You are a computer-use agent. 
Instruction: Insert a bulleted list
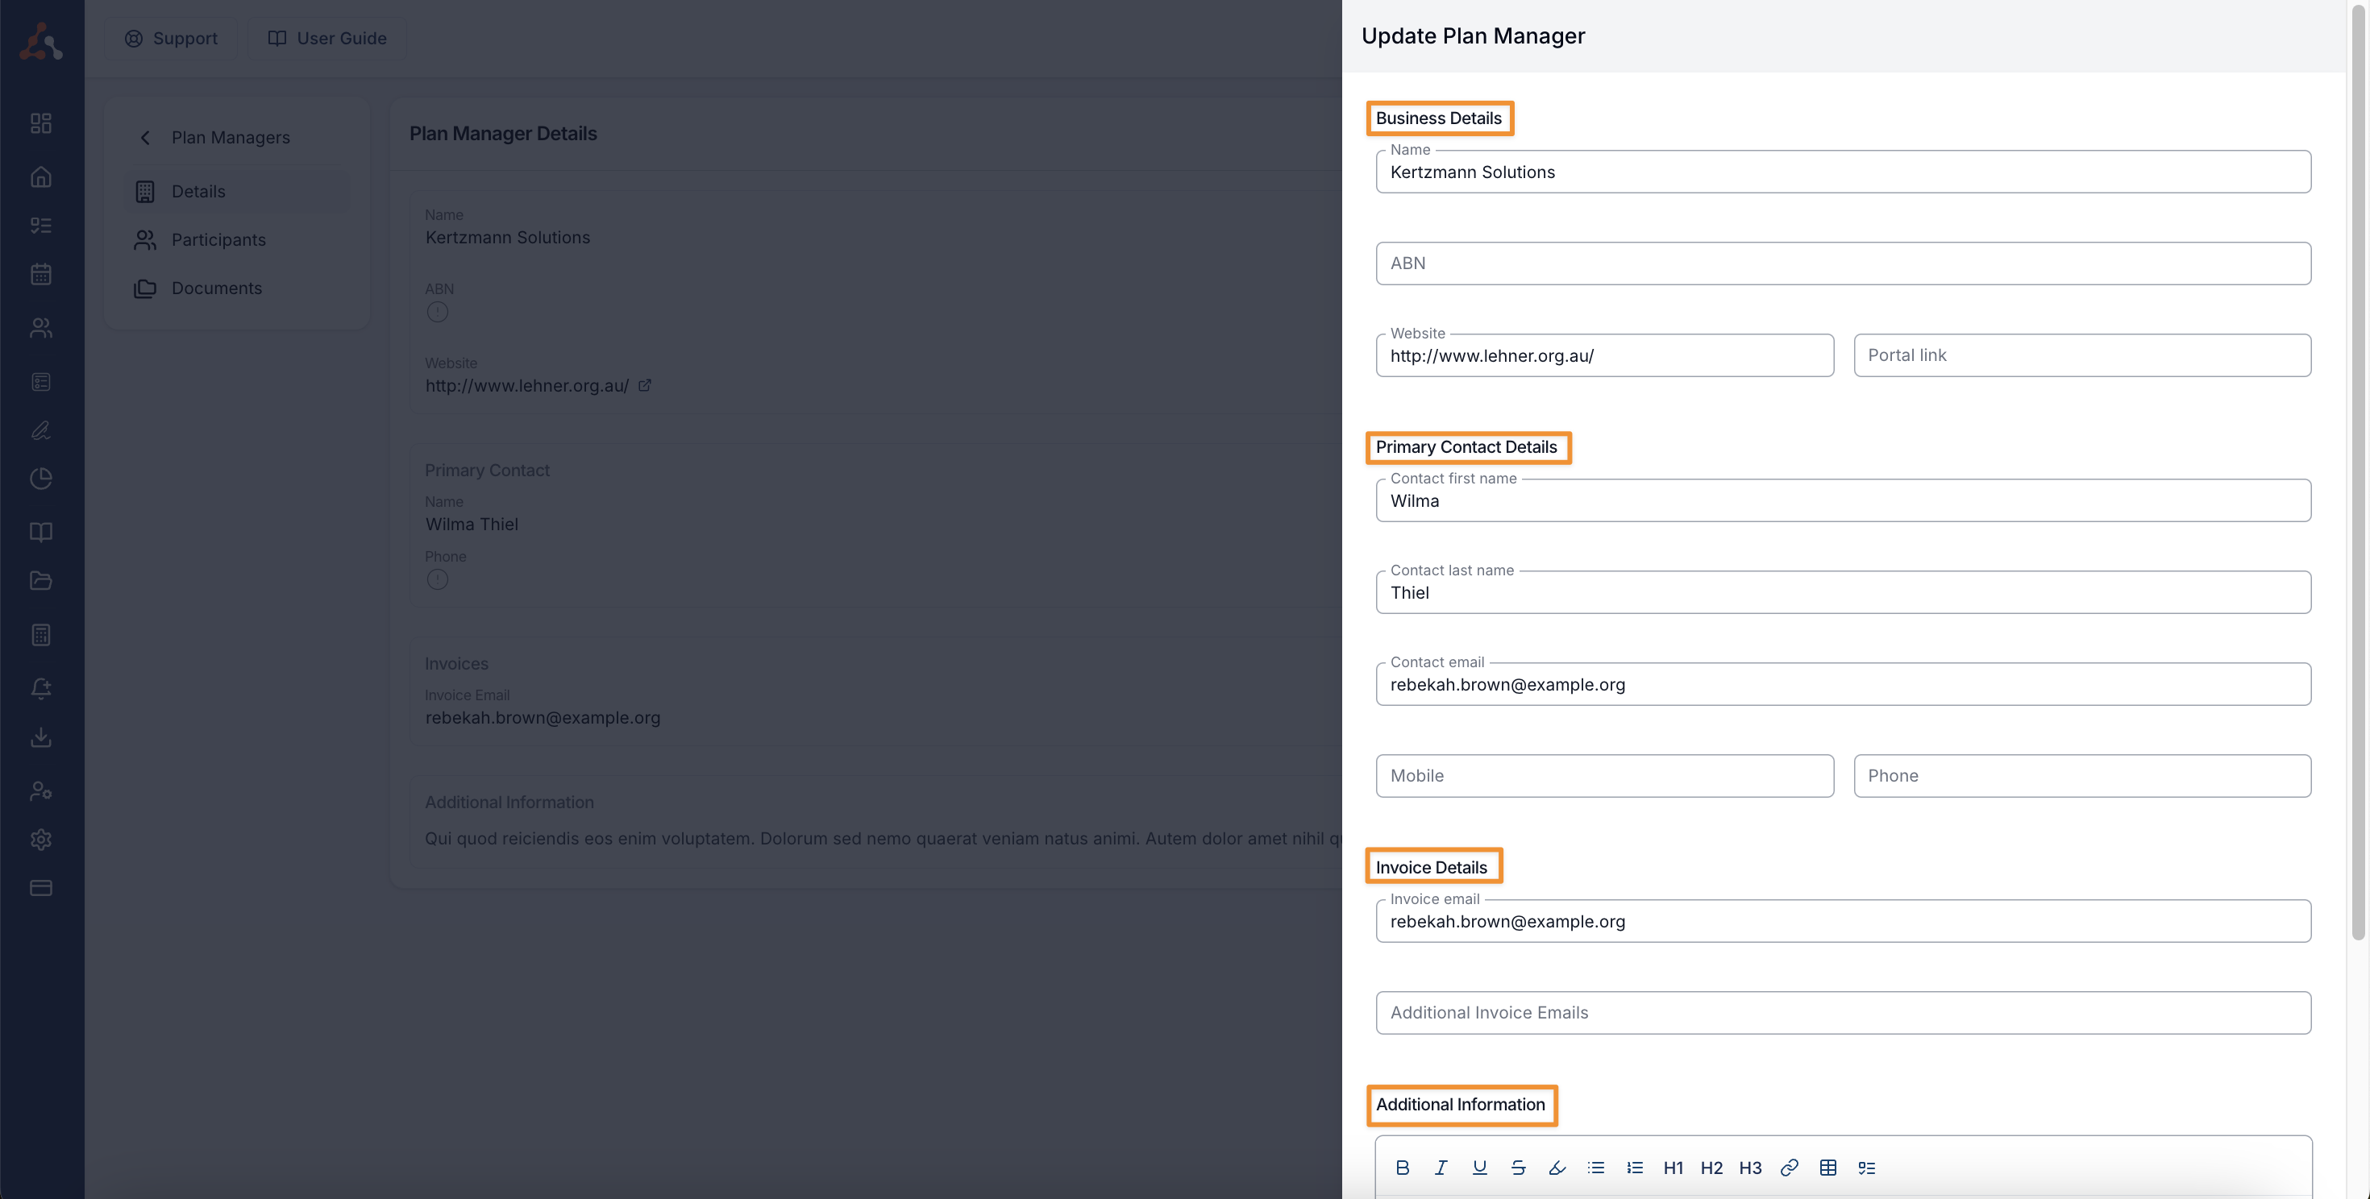(1595, 1168)
